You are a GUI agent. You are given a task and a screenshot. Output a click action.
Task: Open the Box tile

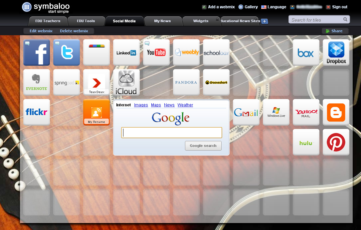pyautogui.click(x=306, y=53)
